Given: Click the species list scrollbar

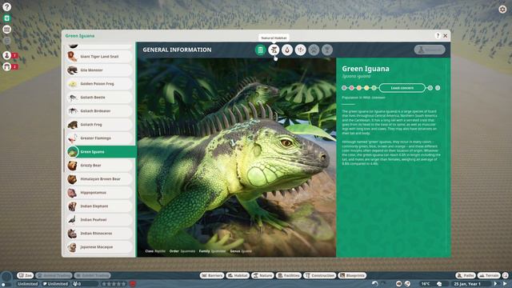Looking at the screenshot, I should pyautogui.click(x=64, y=150).
